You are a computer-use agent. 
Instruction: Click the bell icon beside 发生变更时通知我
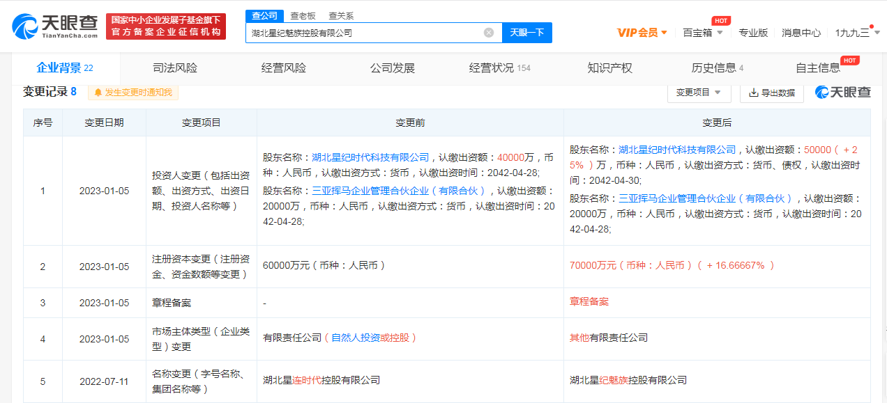pos(98,92)
